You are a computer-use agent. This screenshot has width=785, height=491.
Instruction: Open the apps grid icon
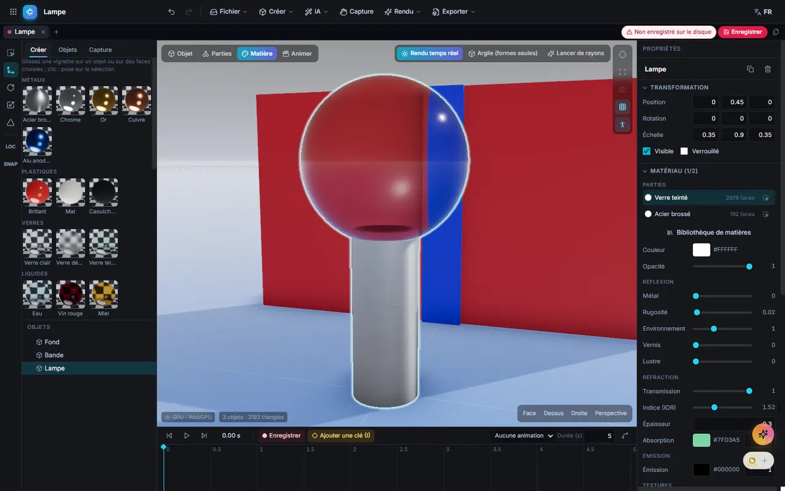(x=13, y=12)
